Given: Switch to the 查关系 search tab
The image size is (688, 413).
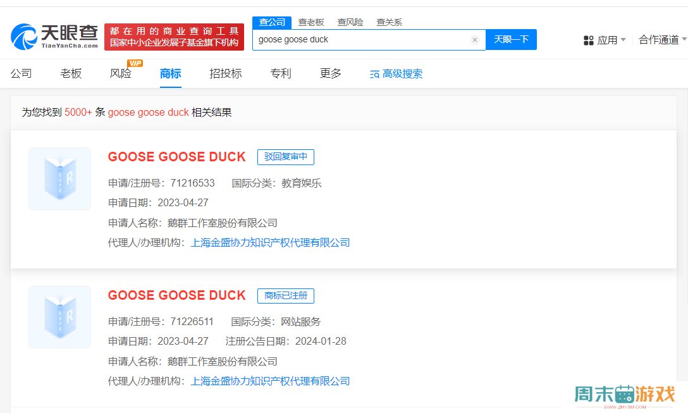Looking at the screenshot, I should pos(389,22).
